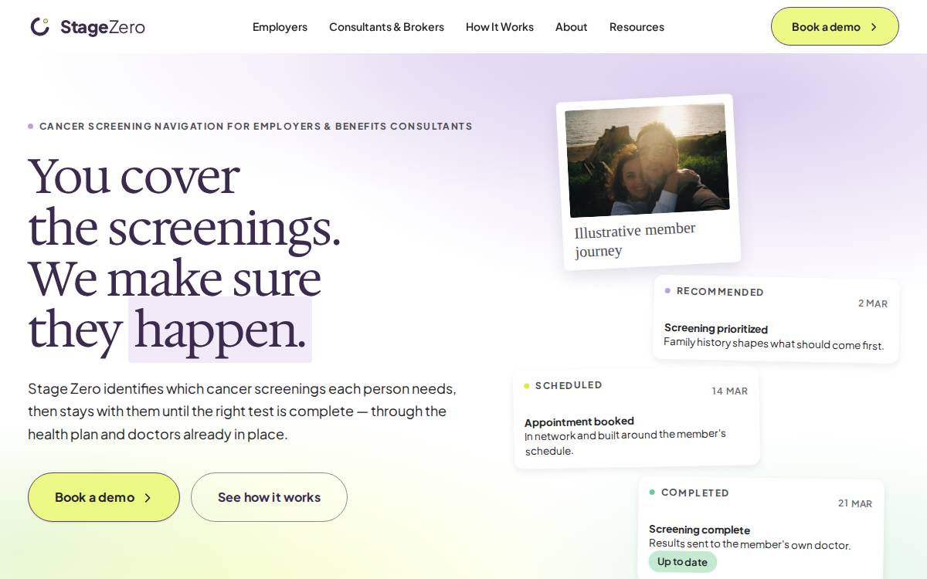Open the About menu item

pyautogui.click(x=572, y=27)
